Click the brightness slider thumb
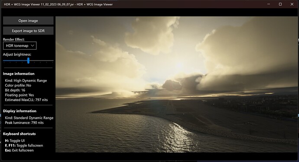The width and height of the screenshot is (299, 162). click(x=28, y=60)
